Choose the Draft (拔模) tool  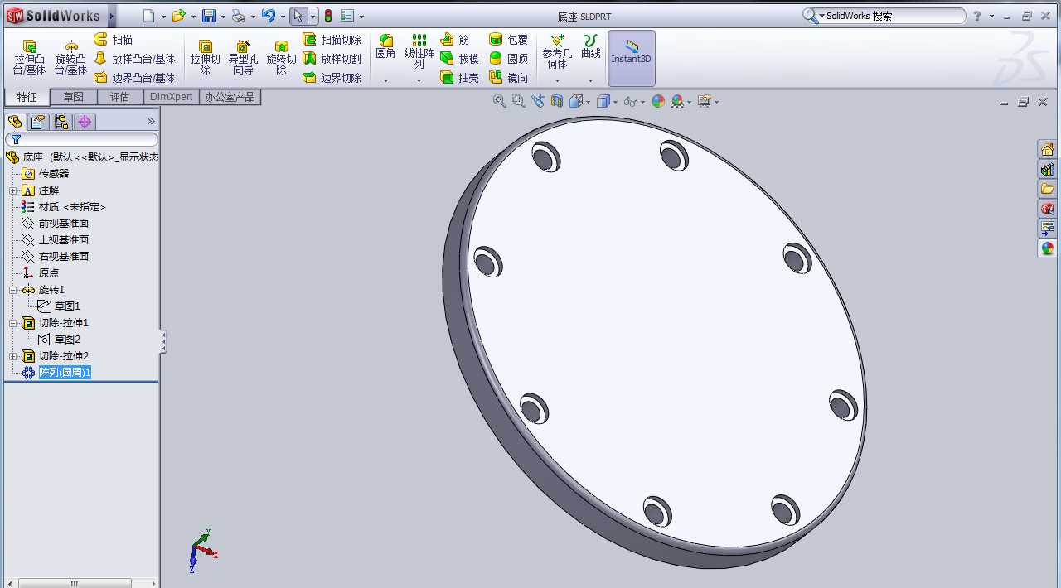point(459,59)
